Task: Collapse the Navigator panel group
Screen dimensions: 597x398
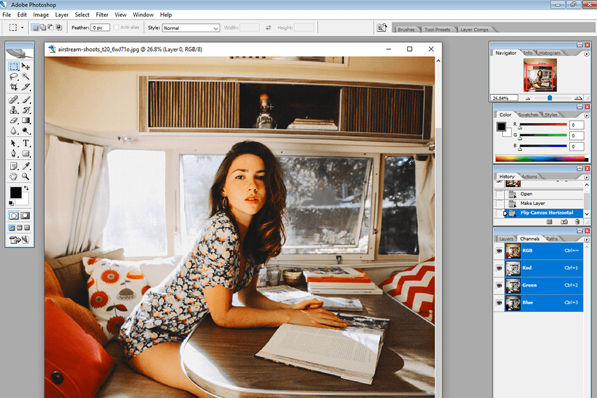Action: 580,45
